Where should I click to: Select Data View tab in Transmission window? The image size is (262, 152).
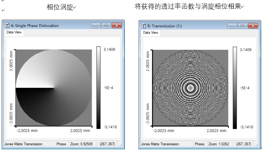coord(151,33)
